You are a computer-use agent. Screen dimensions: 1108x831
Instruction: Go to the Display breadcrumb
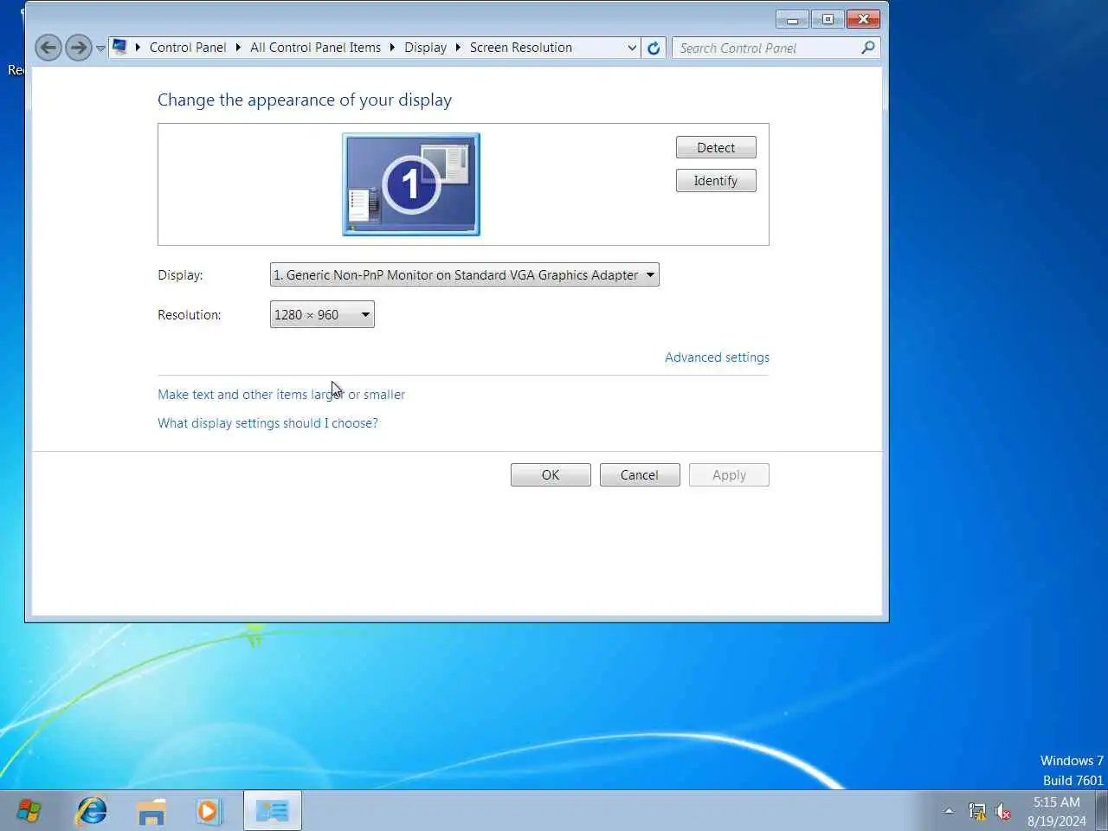click(x=425, y=48)
